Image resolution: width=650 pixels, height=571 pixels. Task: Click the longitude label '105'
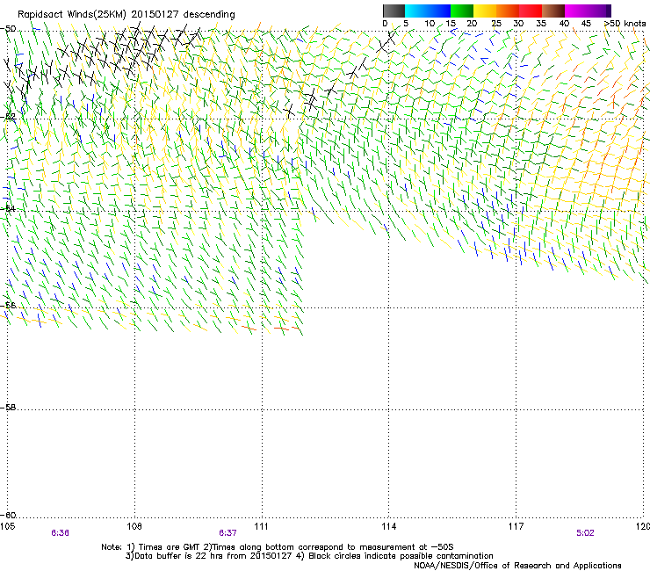pyautogui.click(x=7, y=526)
